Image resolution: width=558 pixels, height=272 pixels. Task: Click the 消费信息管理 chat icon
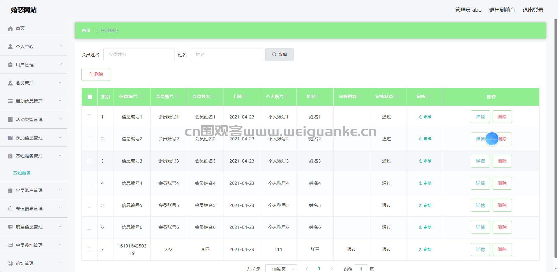(x=10, y=227)
